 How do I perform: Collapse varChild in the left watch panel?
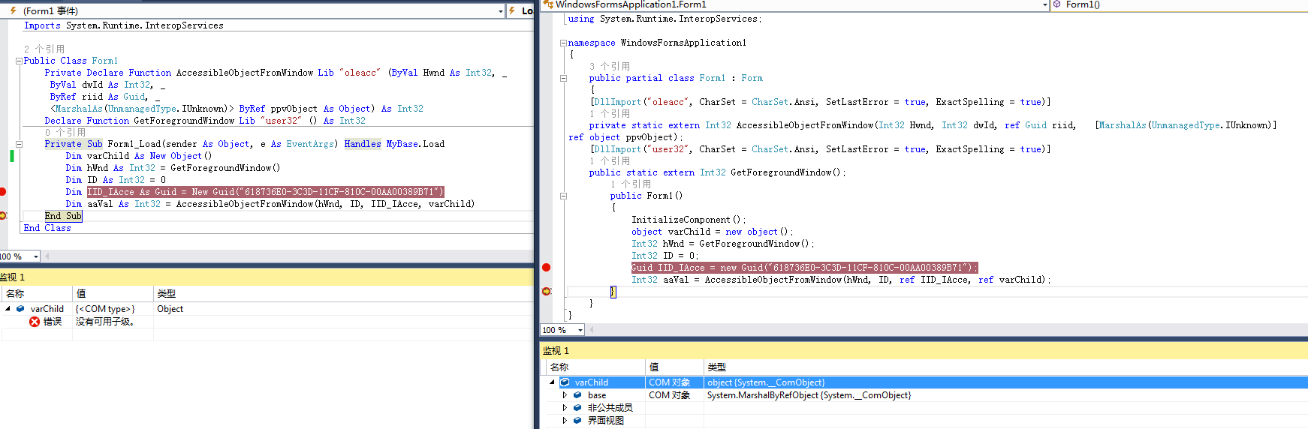pyautogui.click(x=8, y=309)
